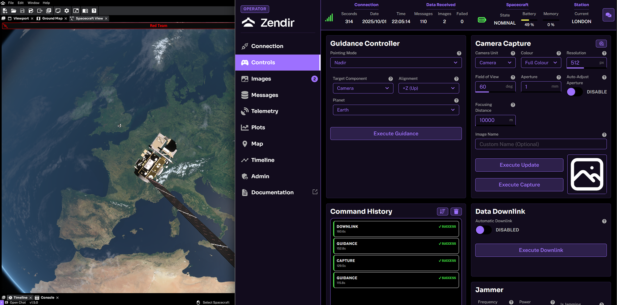Open the Target Component Camera dropdown
The image size is (617, 305).
(x=363, y=88)
